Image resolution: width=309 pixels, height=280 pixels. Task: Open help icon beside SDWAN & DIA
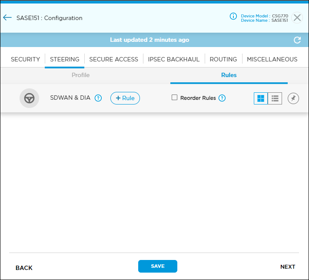[98, 98]
